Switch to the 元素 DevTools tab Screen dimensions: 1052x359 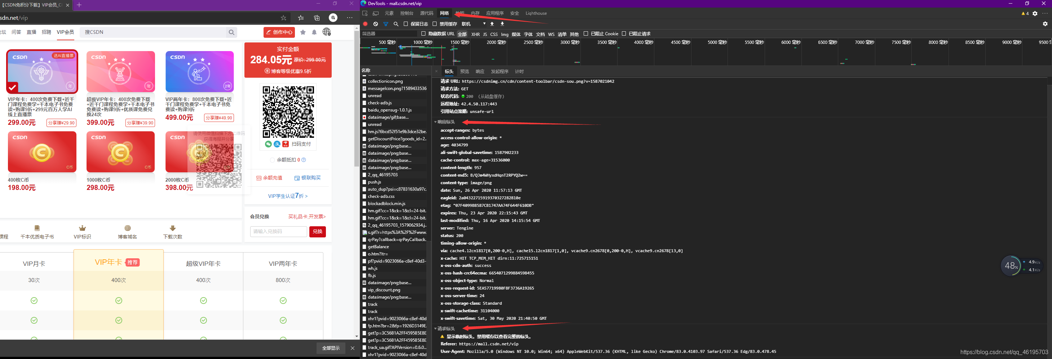[x=389, y=13]
